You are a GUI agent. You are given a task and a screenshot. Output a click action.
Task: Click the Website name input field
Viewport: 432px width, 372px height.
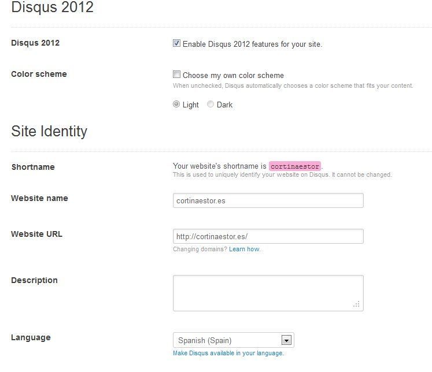click(x=268, y=200)
